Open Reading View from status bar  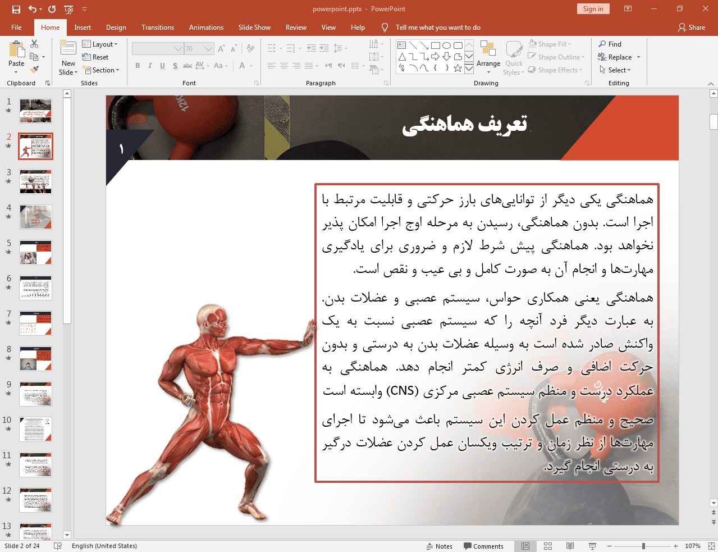(x=570, y=546)
